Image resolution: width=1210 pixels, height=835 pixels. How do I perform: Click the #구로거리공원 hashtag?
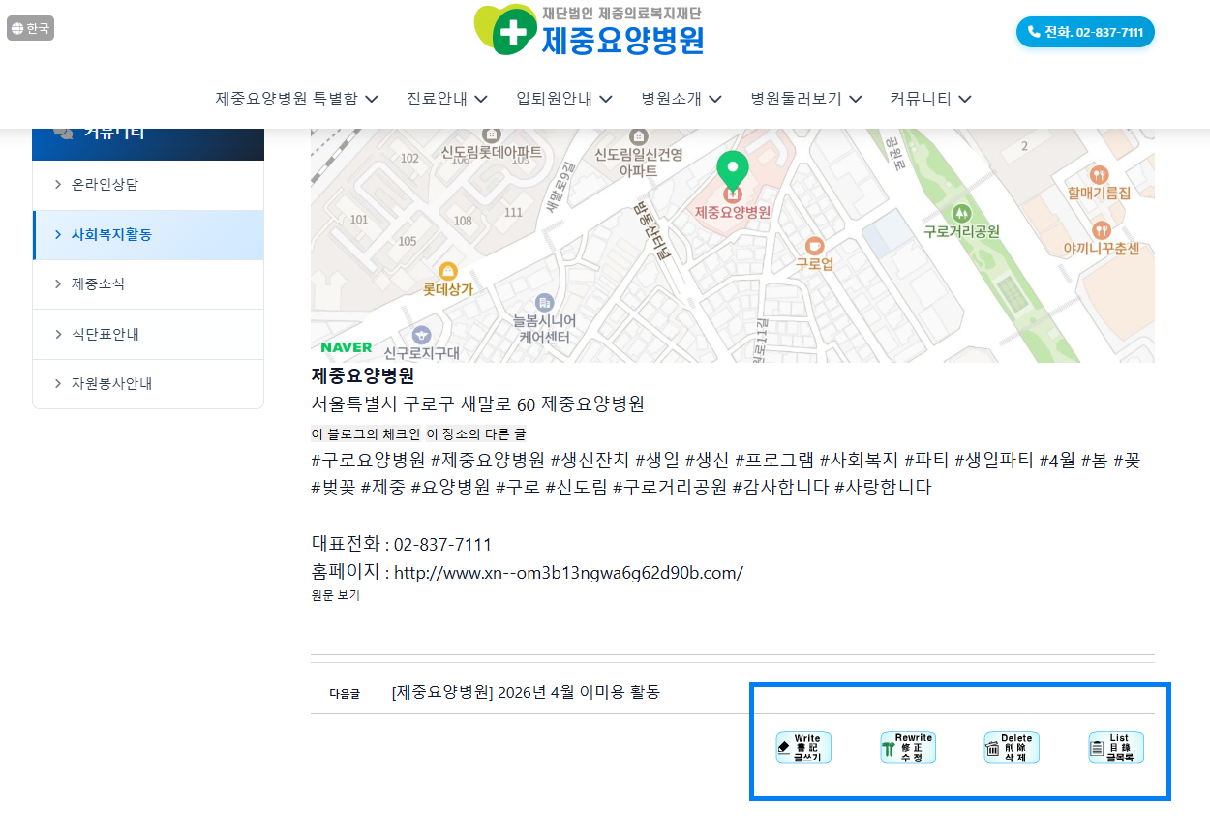point(670,488)
